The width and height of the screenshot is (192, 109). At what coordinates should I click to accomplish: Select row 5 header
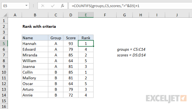4,44
